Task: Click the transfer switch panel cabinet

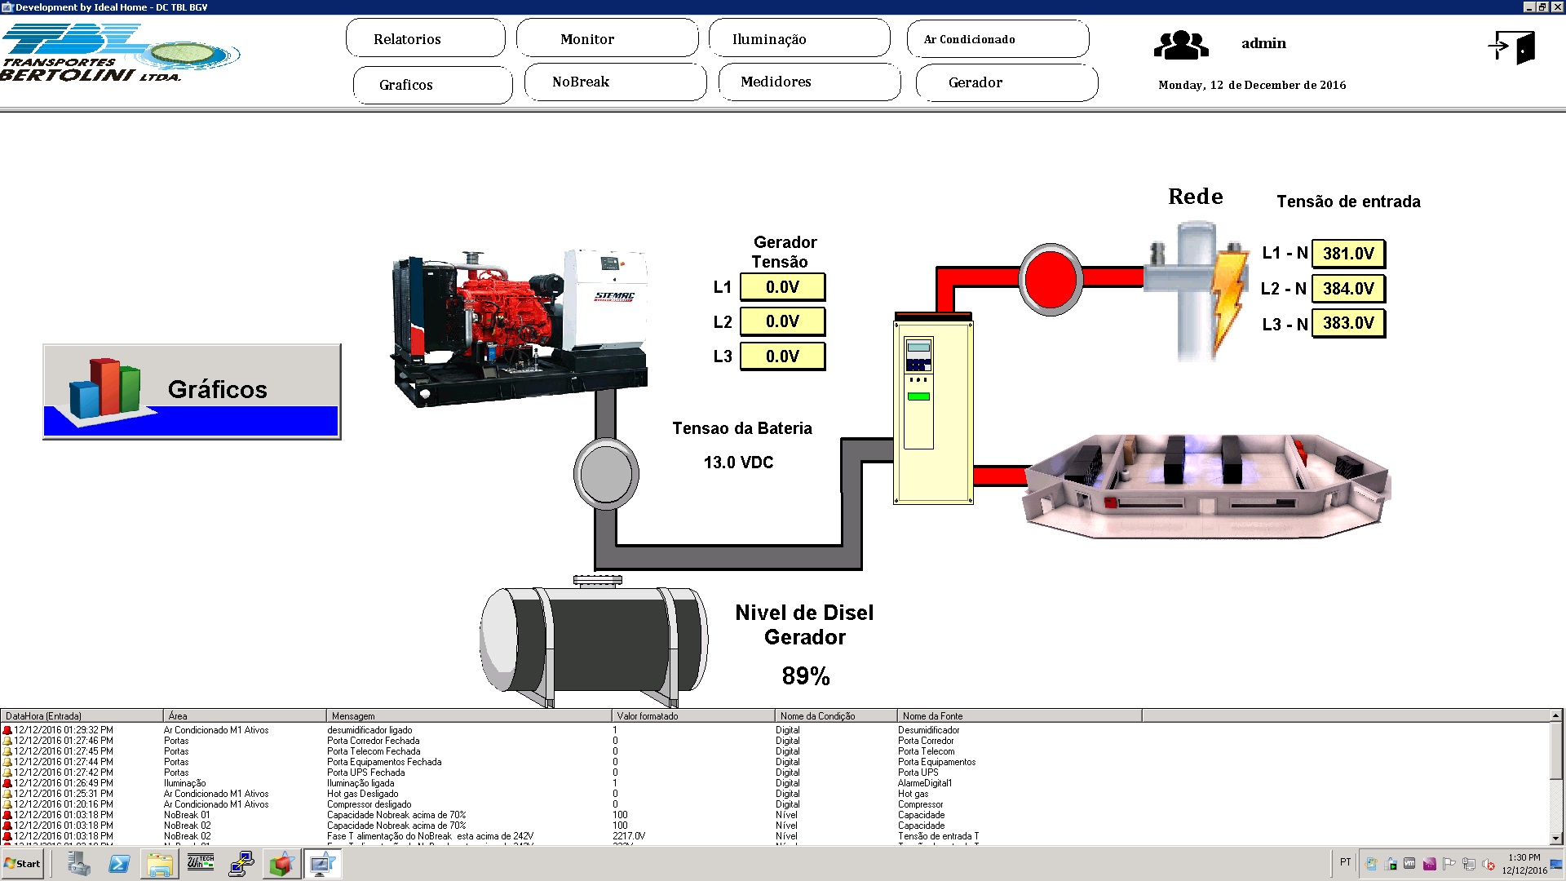Action: [933, 409]
